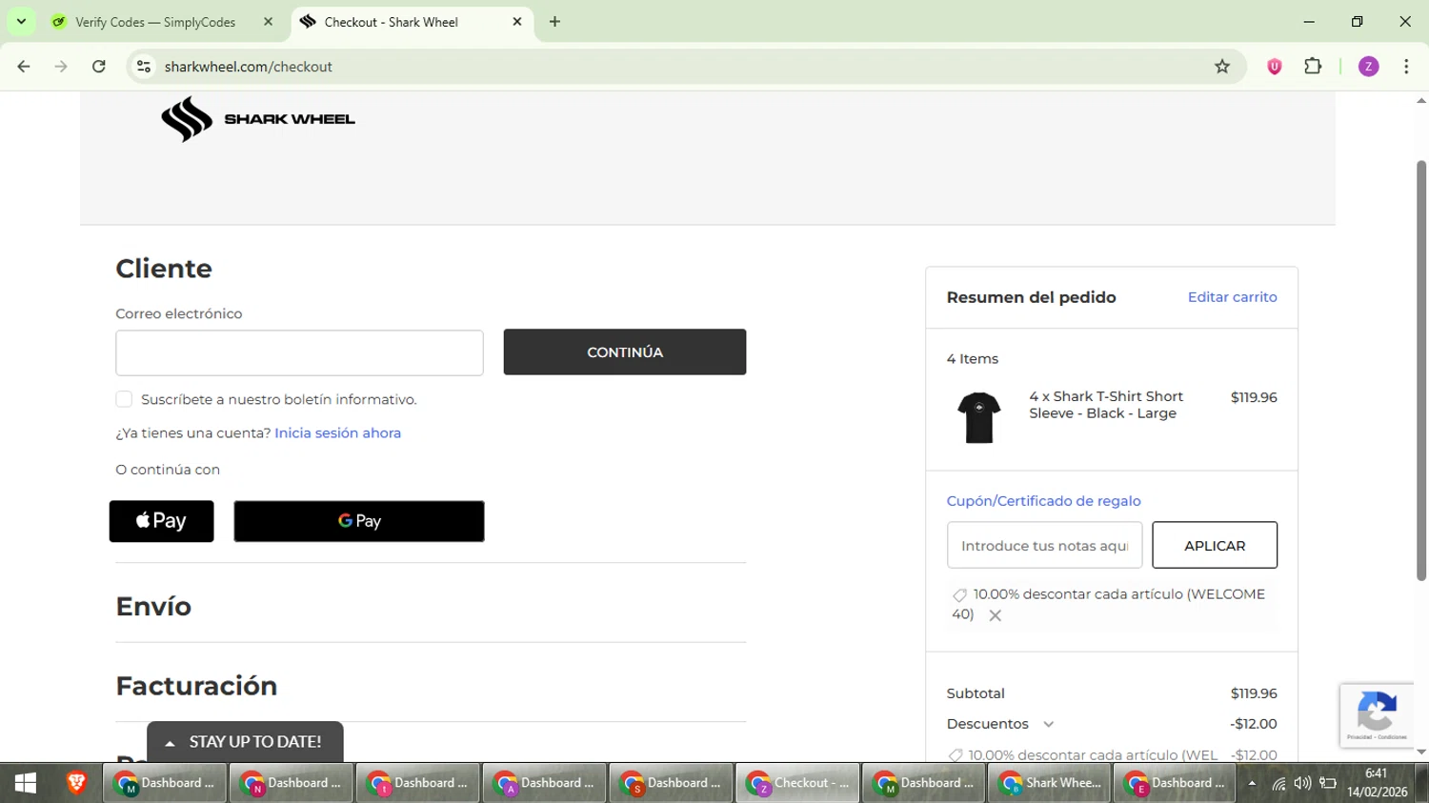Open a new browser tab
The height and width of the screenshot is (803, 1429).
[x=554, y=22]
